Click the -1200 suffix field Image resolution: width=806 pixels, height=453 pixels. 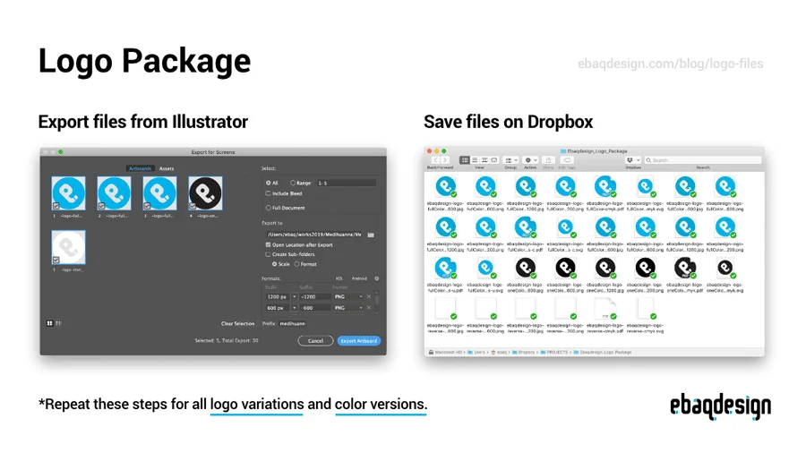coord(314,297)
